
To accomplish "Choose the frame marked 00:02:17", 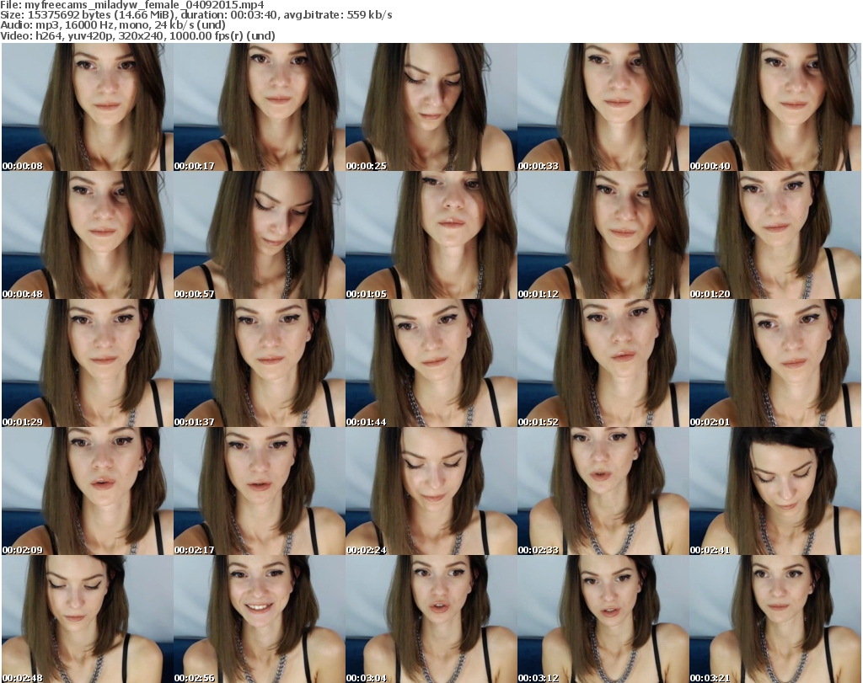I will tap(260, 492).
